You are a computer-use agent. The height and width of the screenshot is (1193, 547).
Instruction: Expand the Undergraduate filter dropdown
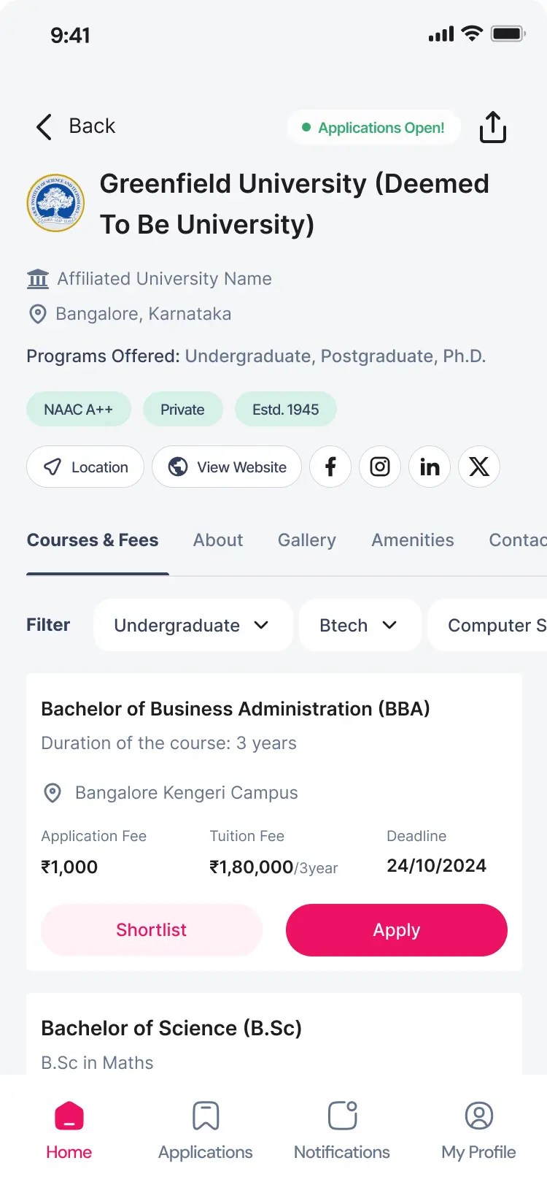[x=193, y=625]
